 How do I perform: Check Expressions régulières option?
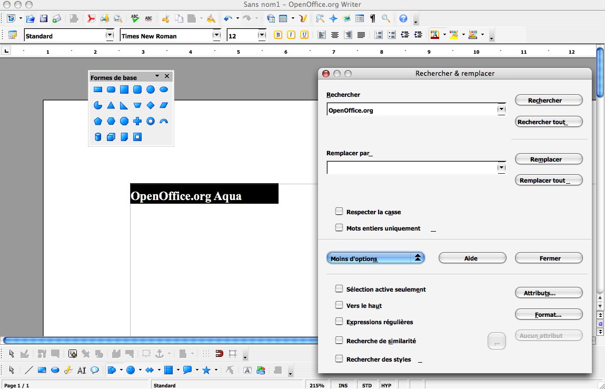[x=339, y=322]
